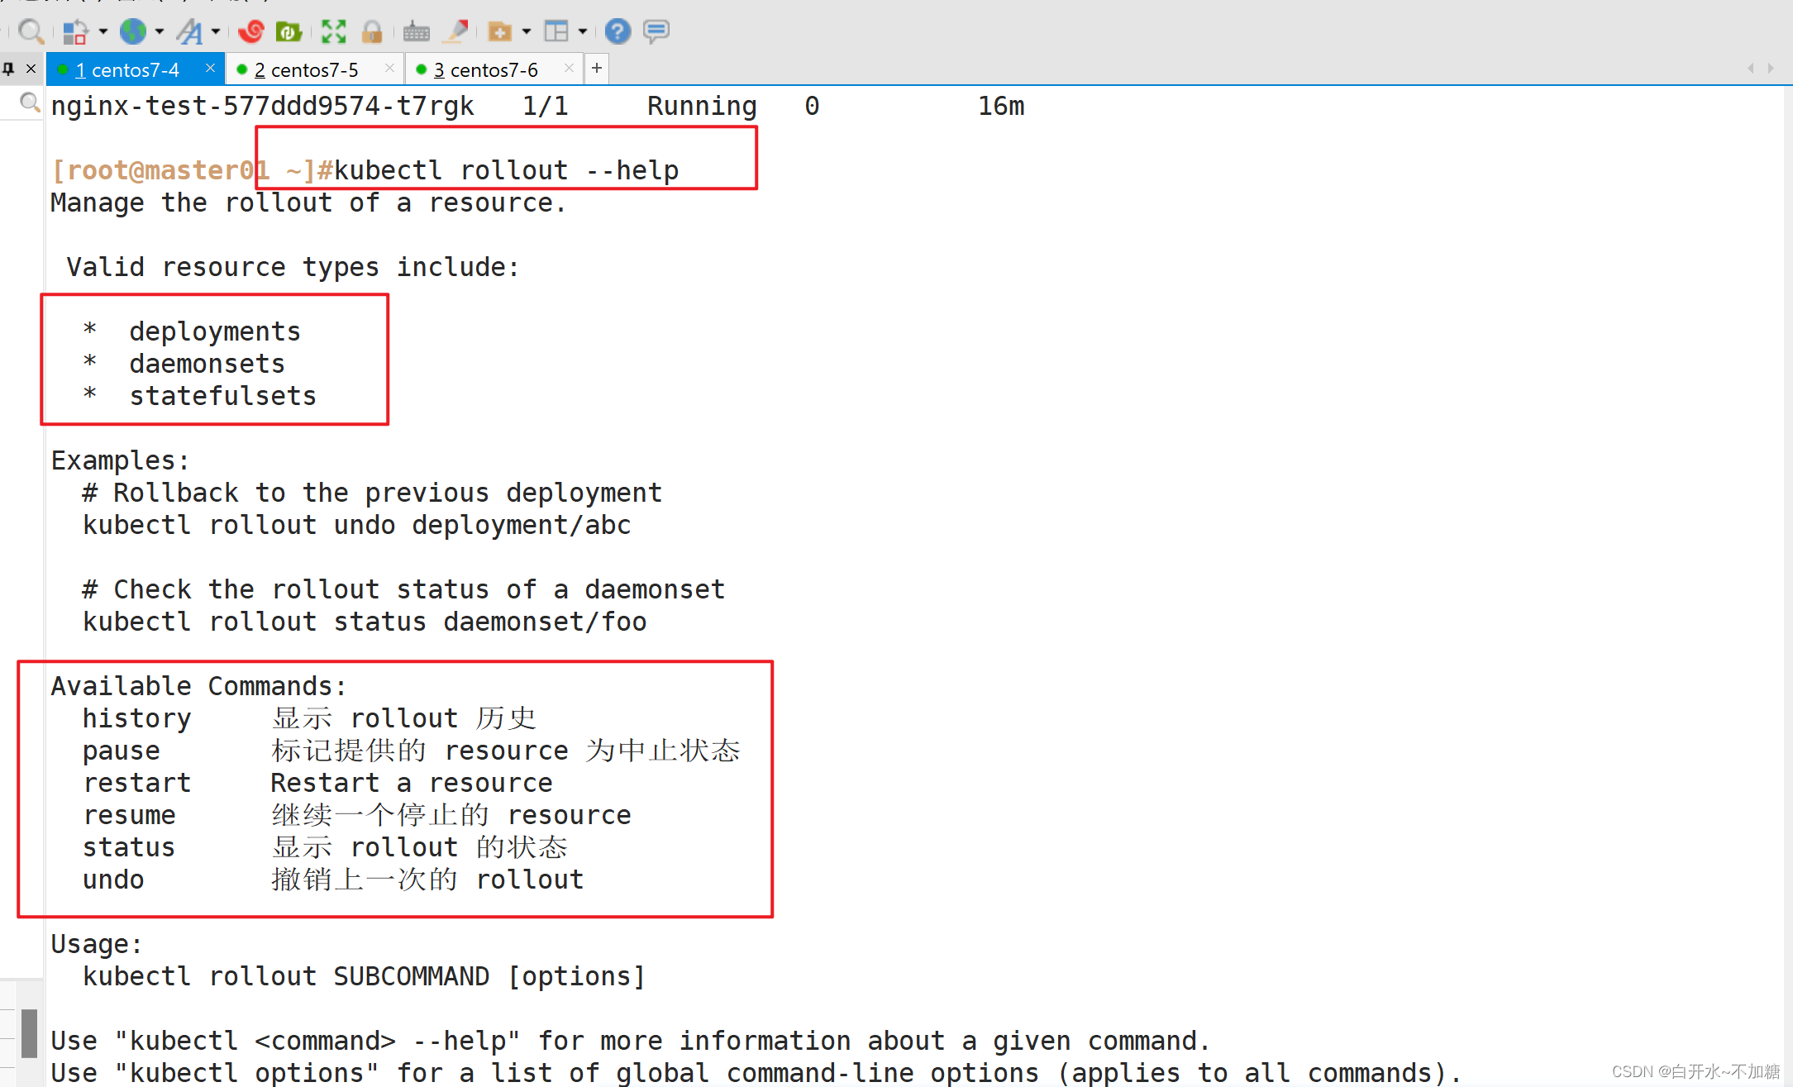Click the chat bubble feedback icon

656,31
